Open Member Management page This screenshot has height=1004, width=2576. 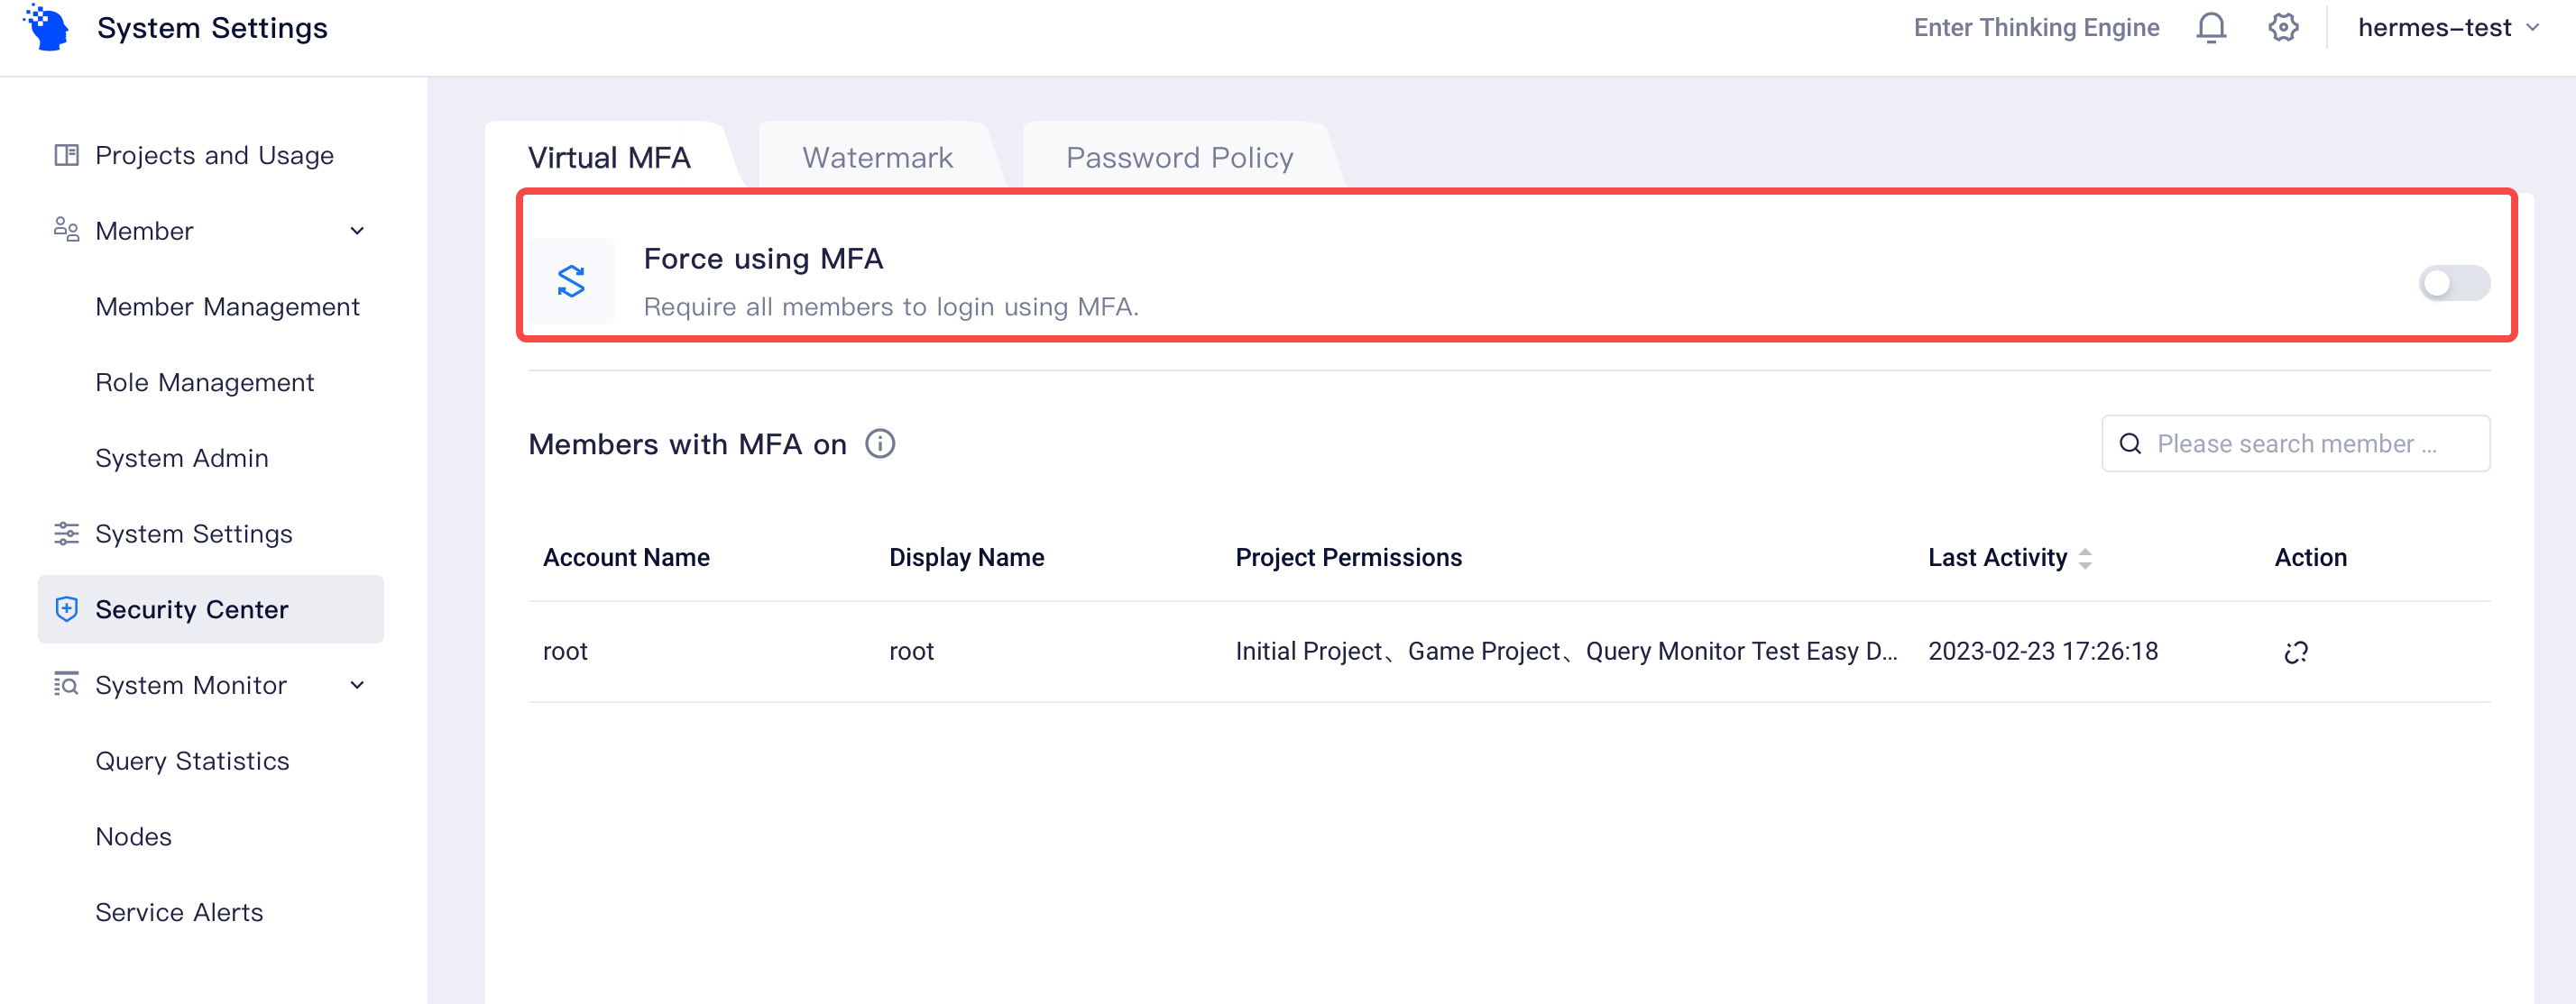tap(227, 306)
